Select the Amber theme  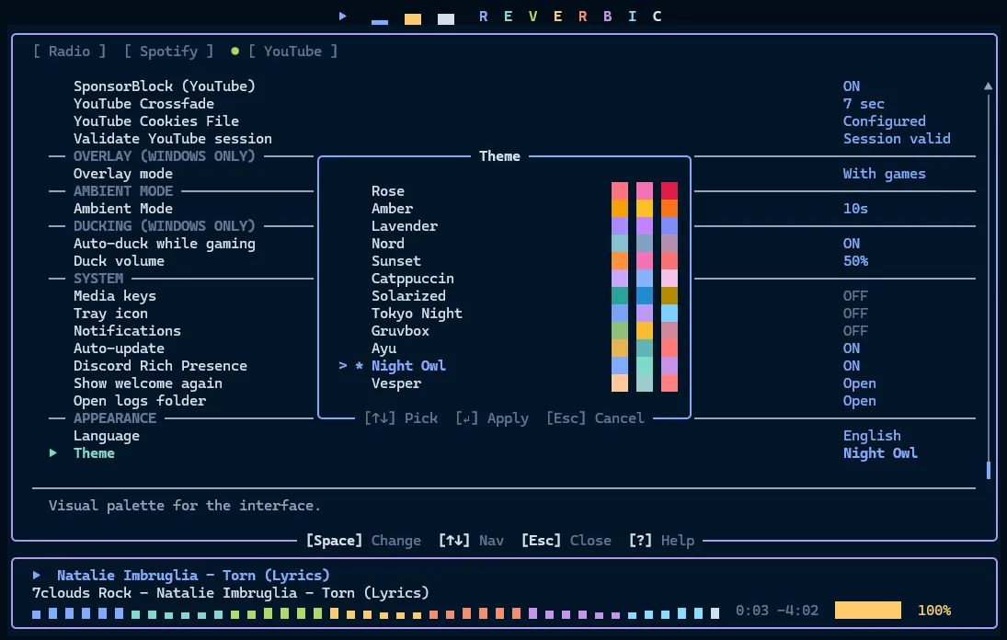coord(392,208)
